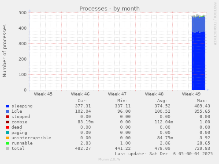Click total average value 478.09

coord(163,149)
